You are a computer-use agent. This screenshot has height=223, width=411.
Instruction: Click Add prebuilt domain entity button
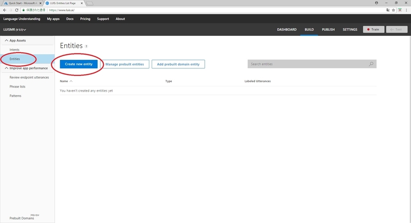[x=178, y=64]
